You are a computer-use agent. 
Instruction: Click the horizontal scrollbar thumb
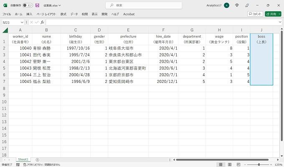tap(222, 160)
